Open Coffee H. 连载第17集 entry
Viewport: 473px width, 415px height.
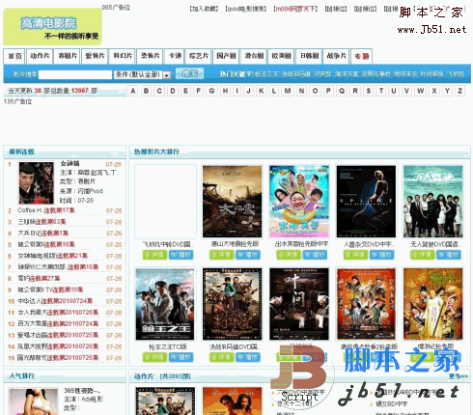click(46, 210)
